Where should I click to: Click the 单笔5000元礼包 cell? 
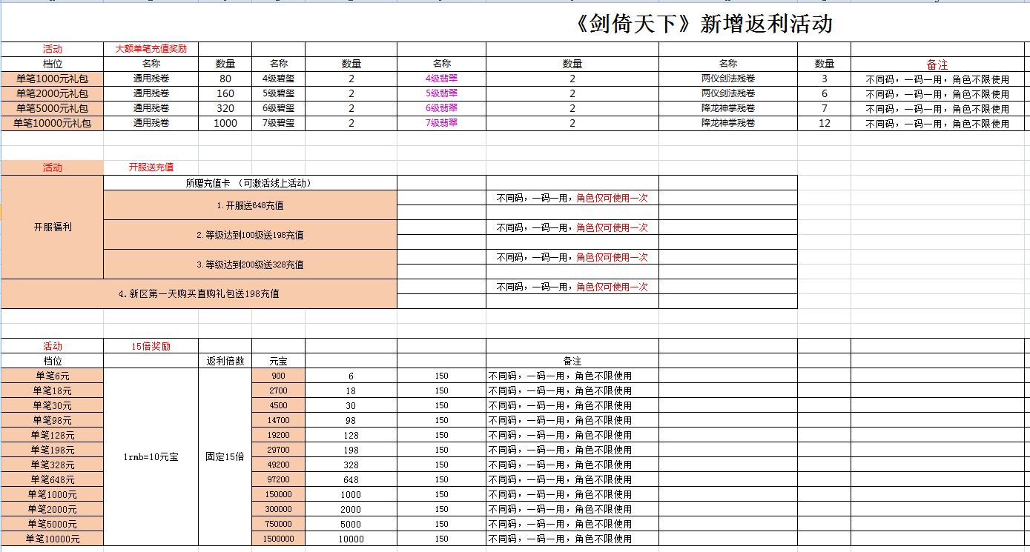point(53,108)
